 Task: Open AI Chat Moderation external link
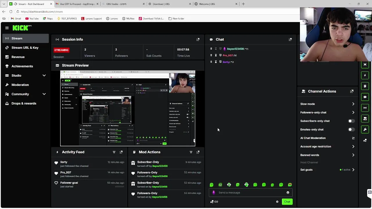click(x=353, y=138)
